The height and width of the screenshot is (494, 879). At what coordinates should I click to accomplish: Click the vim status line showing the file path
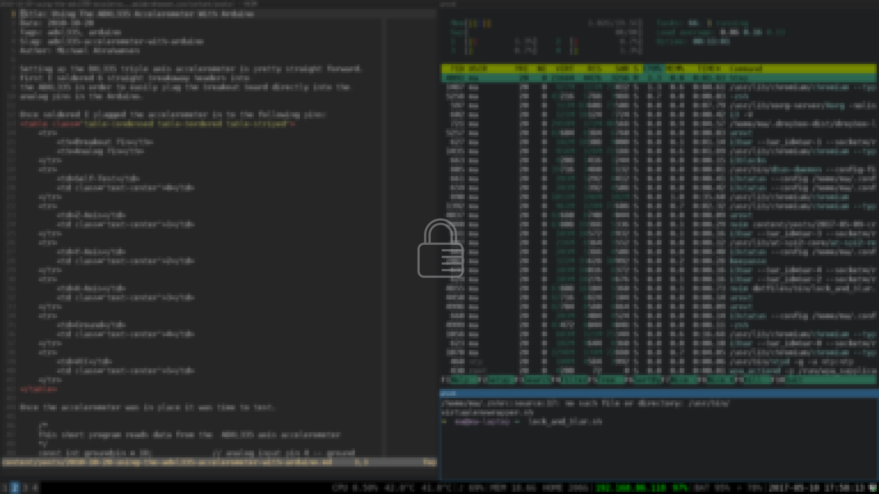click(x=219, y=462)
